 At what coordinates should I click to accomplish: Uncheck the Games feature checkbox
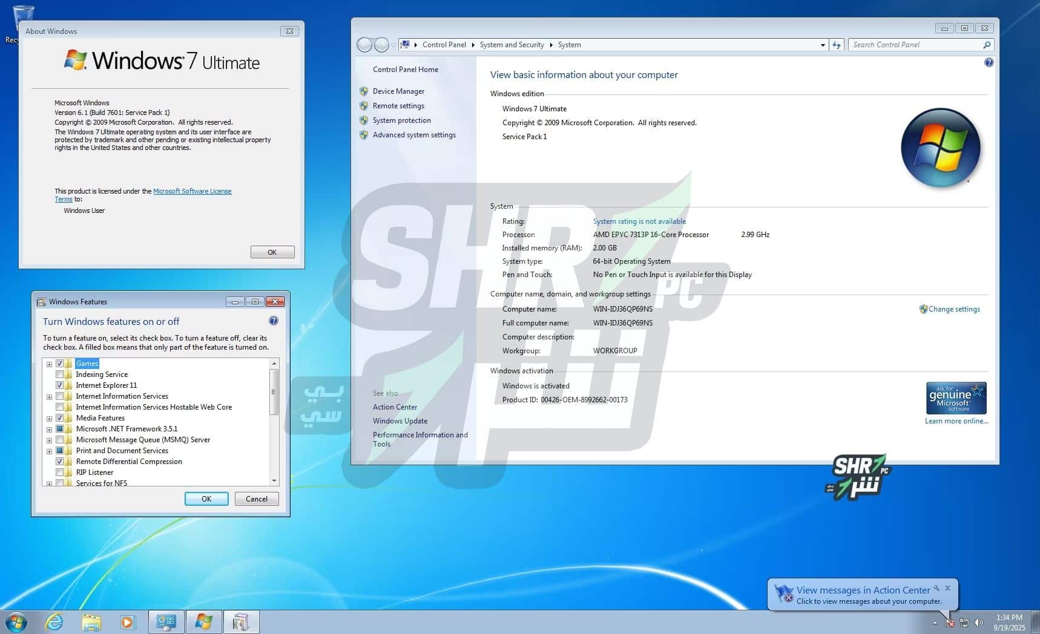[x=60, y=364]
